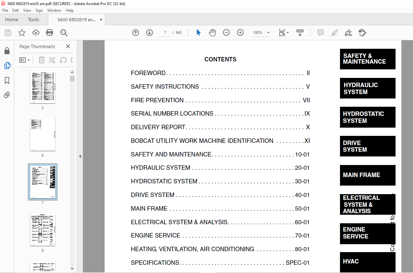
Task: Open the Sign menu
Action: point(39,10)
